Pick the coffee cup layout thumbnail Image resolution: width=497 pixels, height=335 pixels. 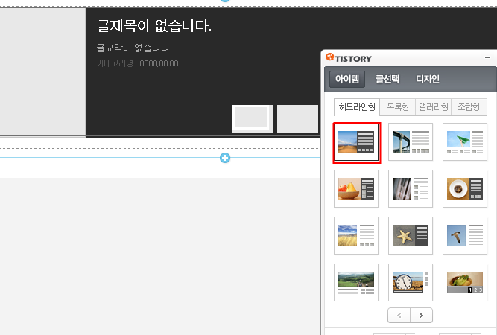pyautogui.click(x=465, y=188)
